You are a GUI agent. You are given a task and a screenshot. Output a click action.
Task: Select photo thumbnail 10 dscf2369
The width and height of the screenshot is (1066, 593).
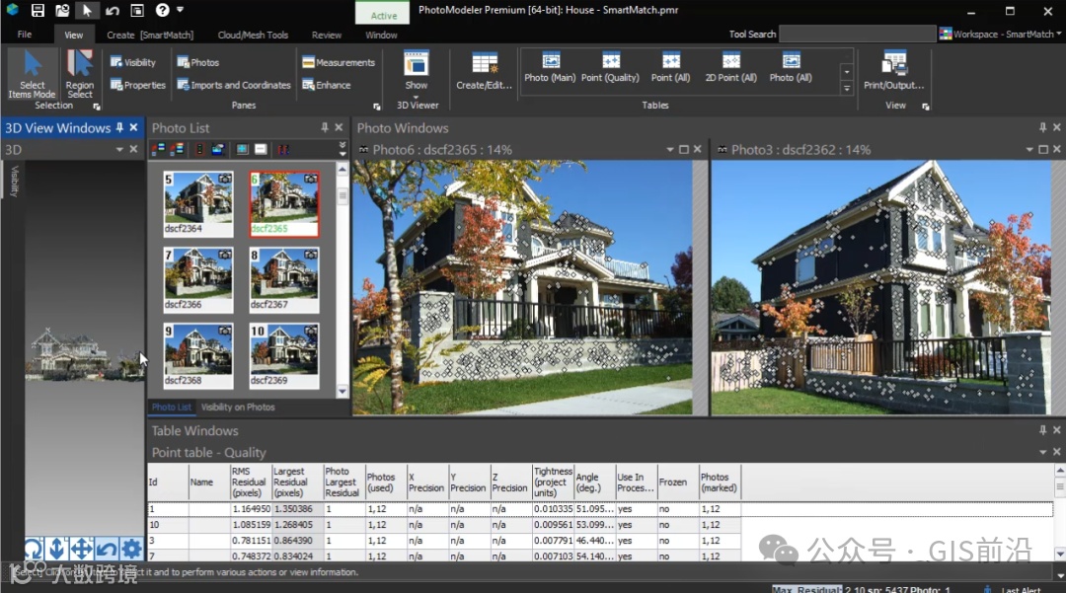pyautogui.click(x=284, y=355)
